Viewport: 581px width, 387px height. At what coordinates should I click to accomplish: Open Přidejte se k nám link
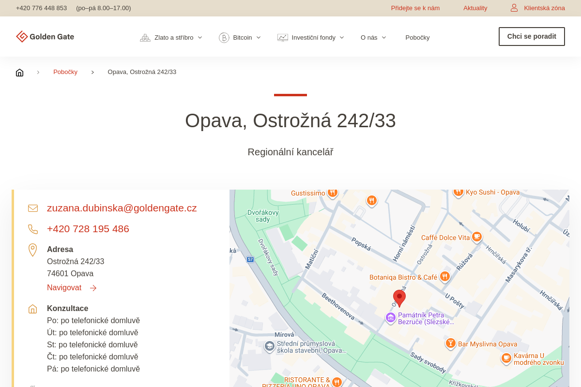415,8
